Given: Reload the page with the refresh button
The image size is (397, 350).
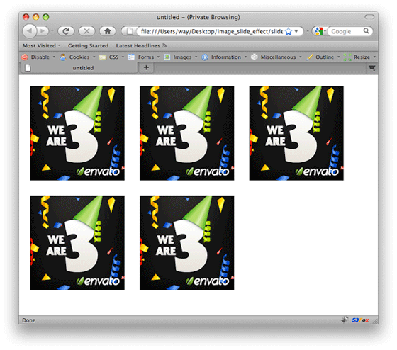Looking at the screenshot, I should [x=66, y=31].
